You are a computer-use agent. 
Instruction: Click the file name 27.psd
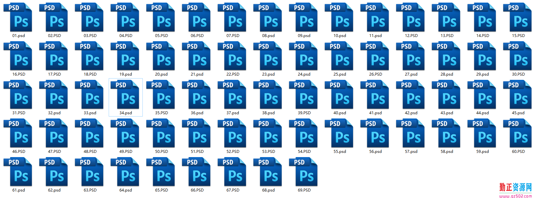[411, 74]
